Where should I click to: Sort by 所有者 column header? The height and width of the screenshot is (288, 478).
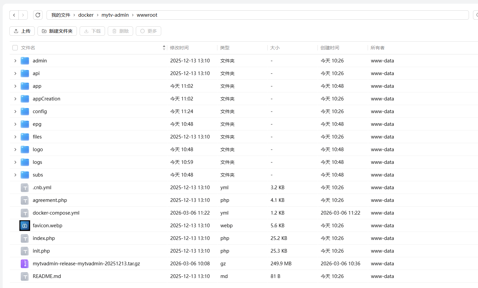378,48
